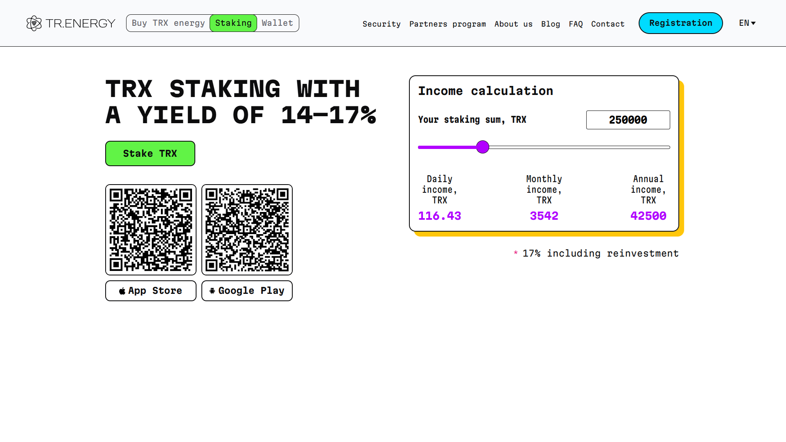This screenshot has width=786, height=442.
Task: Go to Partners program
Action: click(x=447, y=24)
